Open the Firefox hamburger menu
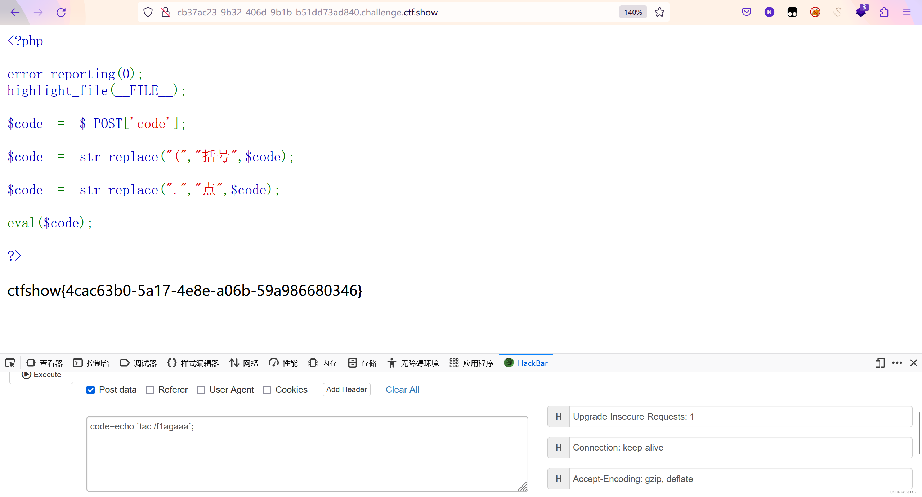The height and width of the screenshot is (497, 922). 907,12
